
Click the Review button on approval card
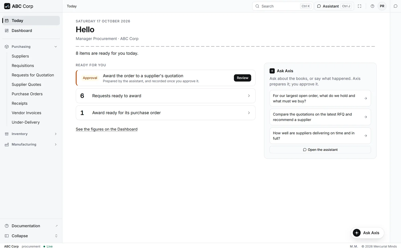pyautogui.click(x=242, y=78)
